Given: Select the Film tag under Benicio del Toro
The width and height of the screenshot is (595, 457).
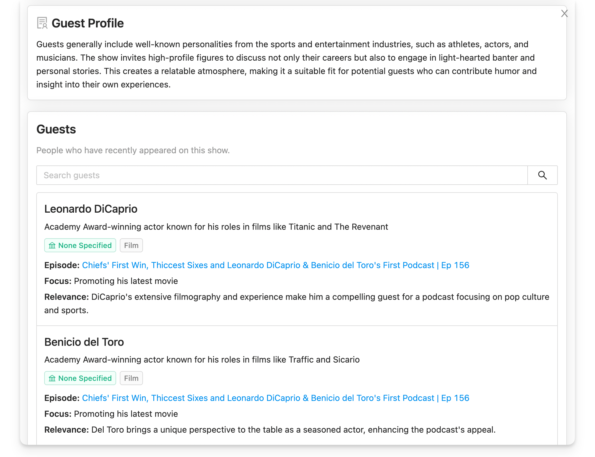Looking at the screenshot, I should click(131, 378).
